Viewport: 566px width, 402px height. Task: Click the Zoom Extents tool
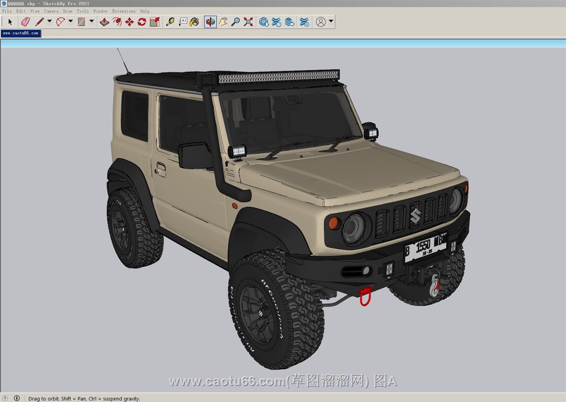(248, 22)
